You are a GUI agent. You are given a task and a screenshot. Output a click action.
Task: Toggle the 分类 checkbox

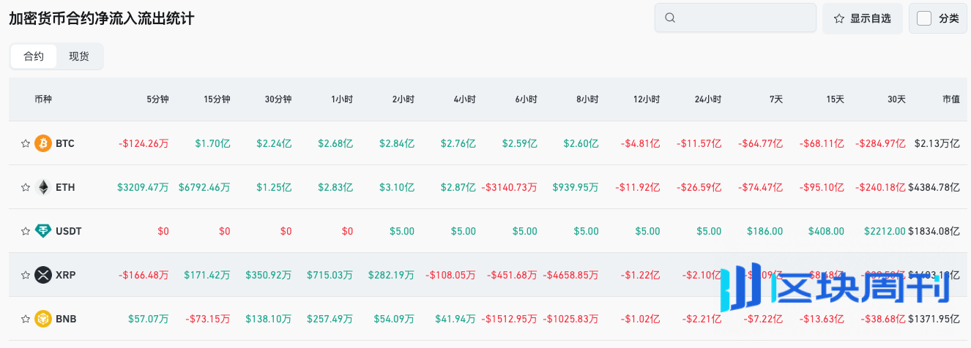pos(924,18)
